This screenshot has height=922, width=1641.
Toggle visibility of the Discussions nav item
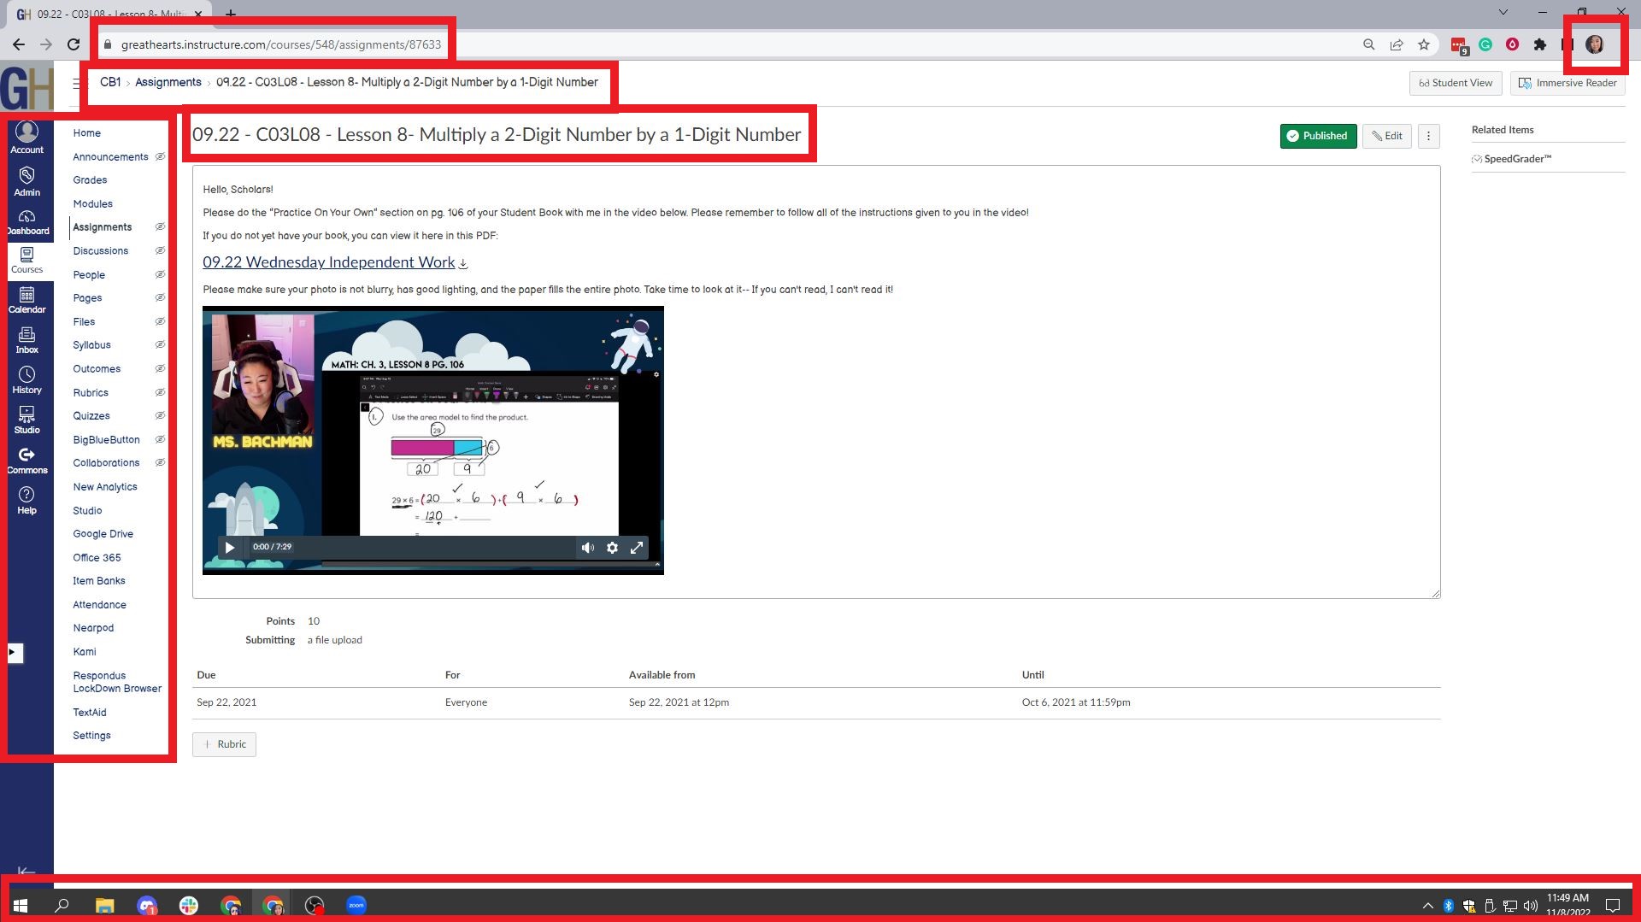coord(160,250)
